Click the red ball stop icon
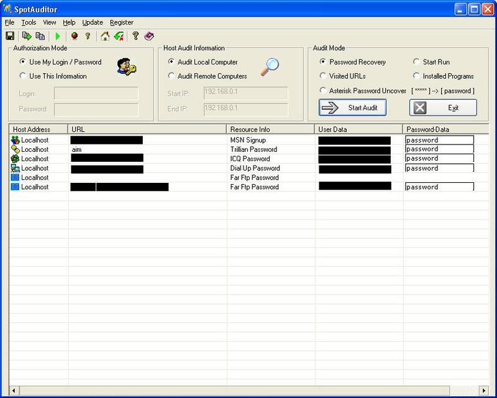 (x=73, y=37)
